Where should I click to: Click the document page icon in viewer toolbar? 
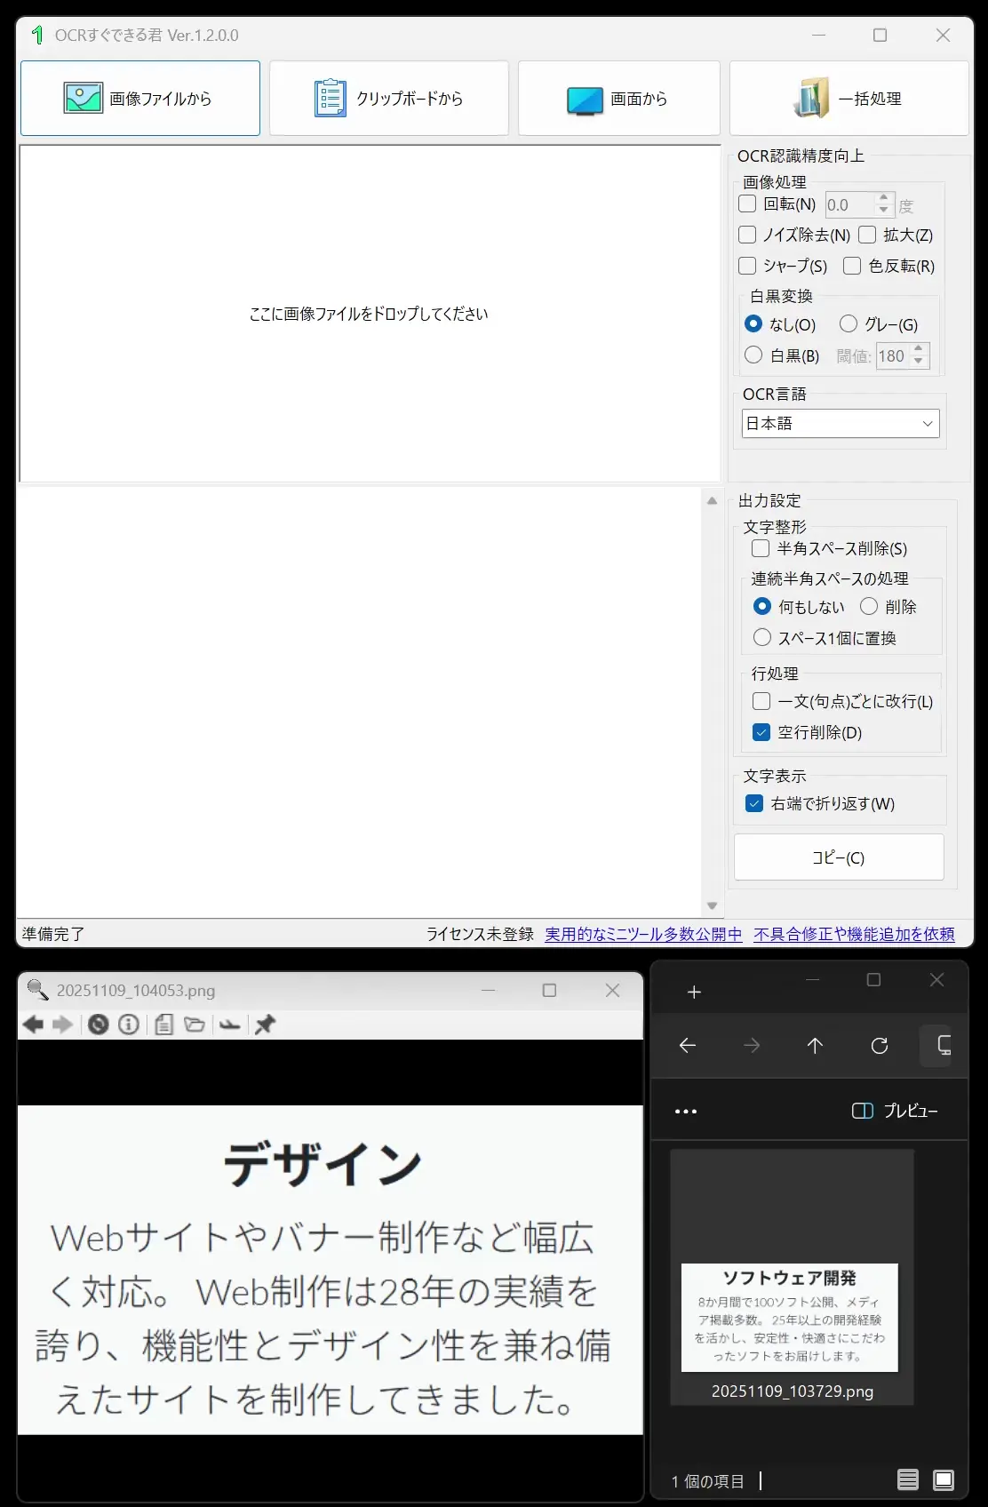point(163,1025)
